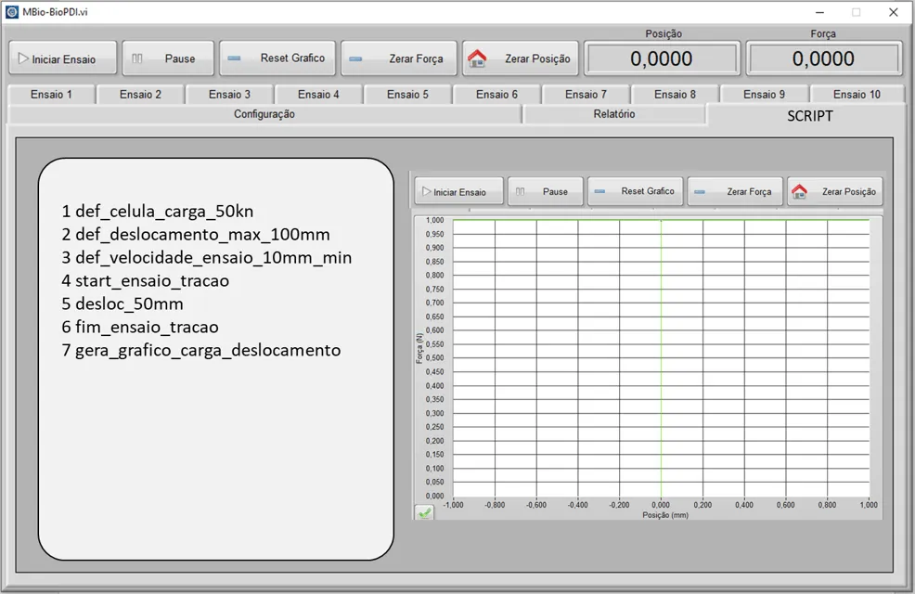Click blue bar icon on top Reset Grafico
915x594 pixels.
click(234, 58)
